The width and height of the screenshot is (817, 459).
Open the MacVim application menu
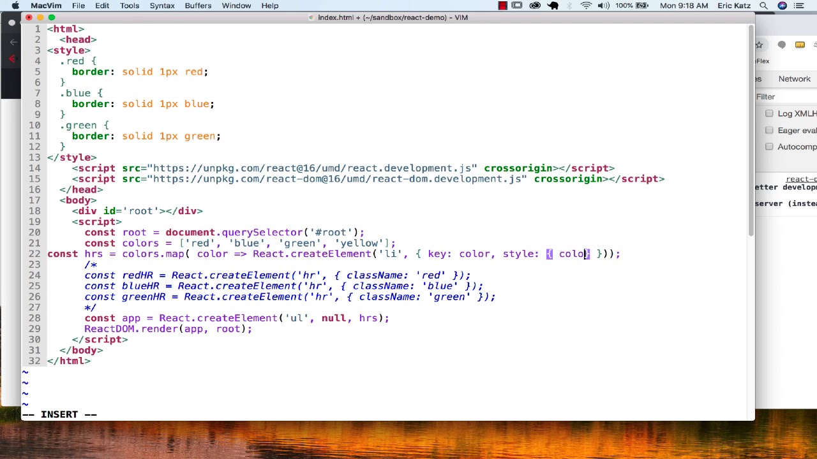click(x=46, y=6)
